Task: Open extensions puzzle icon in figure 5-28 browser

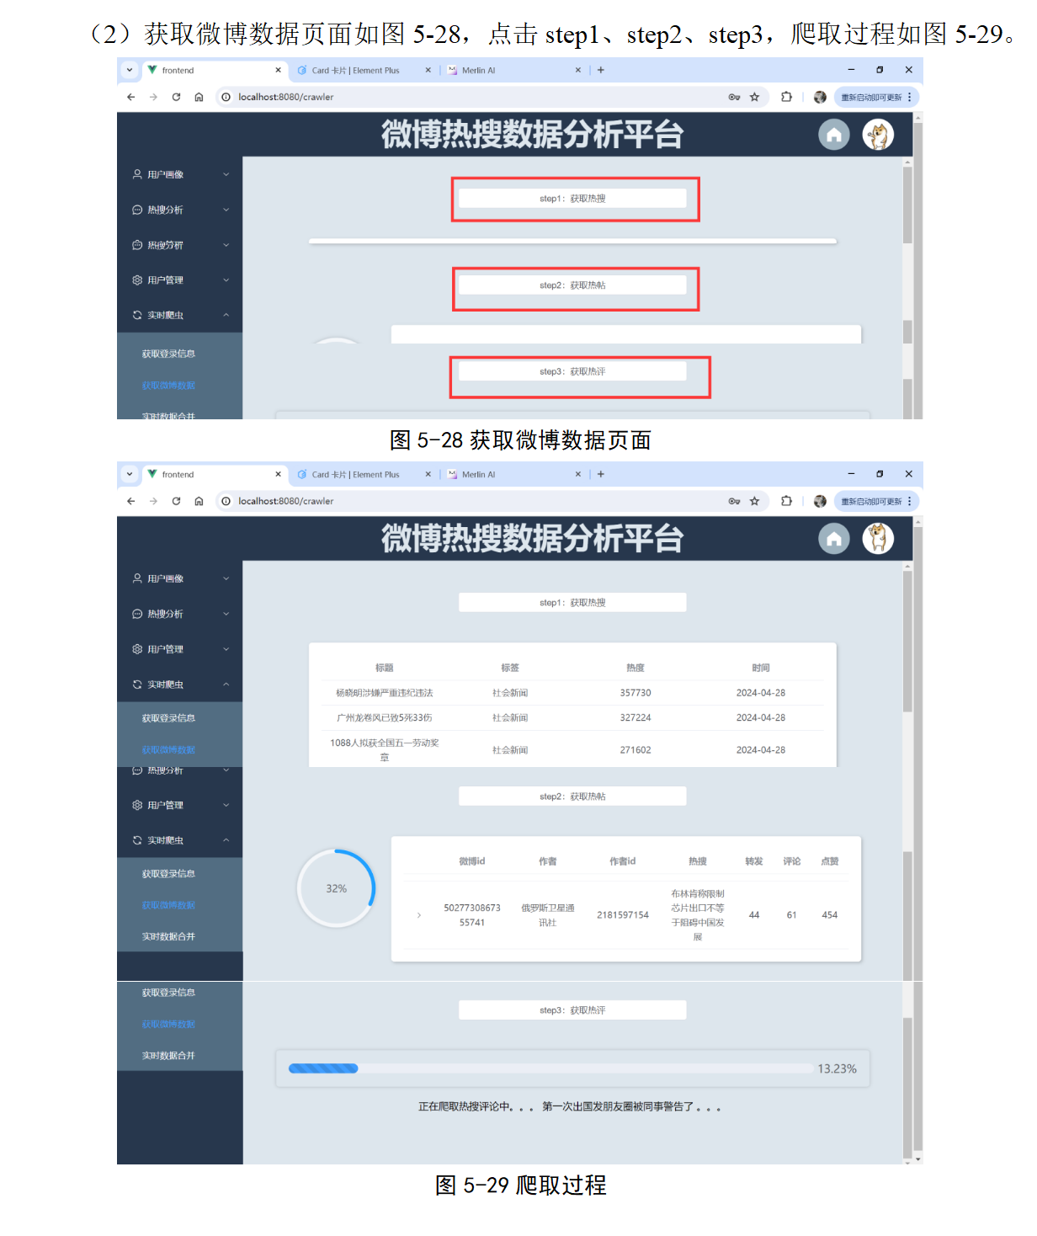Action: coord(786,97)
